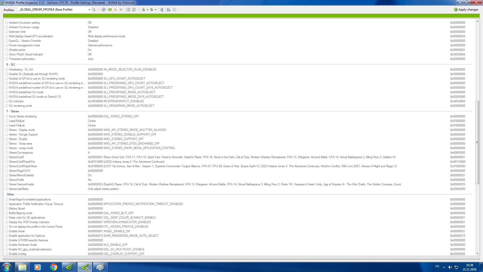
Task: Click gear icon beside StereoCutoff
Action: point(7,157)
